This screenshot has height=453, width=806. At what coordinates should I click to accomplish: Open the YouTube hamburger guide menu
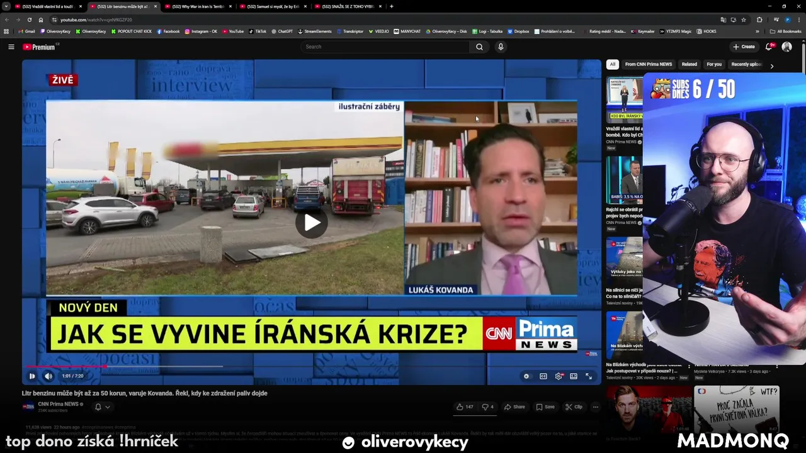click(x=11, y=47)
